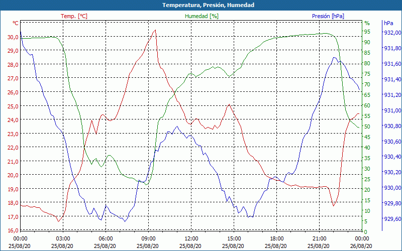Click the 931,20 pressure axis value
The width and height of the screenshot is (402, 251).
pos(391,95)
